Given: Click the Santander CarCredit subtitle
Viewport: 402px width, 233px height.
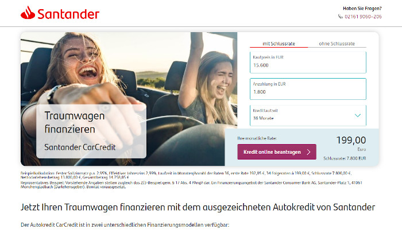Looking at the screenshot, I should coord(80,147).
